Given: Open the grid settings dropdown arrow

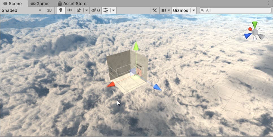Looking at the screenshot, I should [114, 10].
